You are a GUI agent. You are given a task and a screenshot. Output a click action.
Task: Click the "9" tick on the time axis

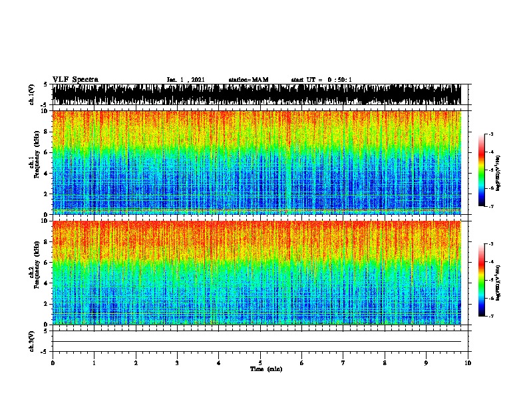click(426, 363)
